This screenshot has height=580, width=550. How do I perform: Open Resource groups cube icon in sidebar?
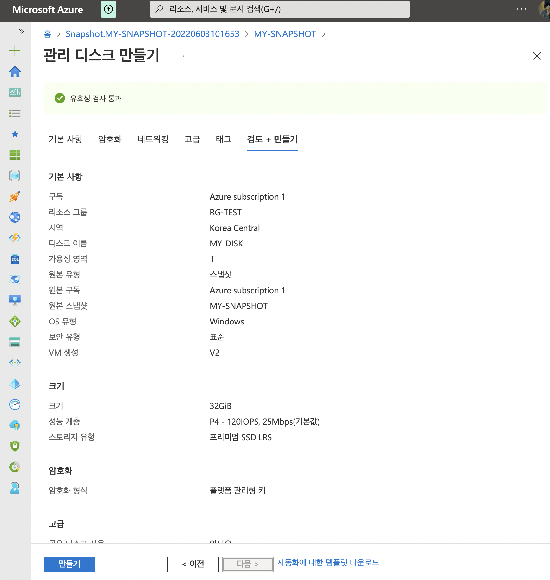click(x=15, y=176)
